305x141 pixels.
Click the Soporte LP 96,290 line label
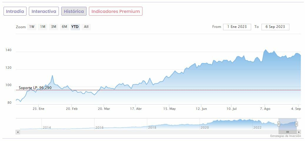[x=35, y=88]
